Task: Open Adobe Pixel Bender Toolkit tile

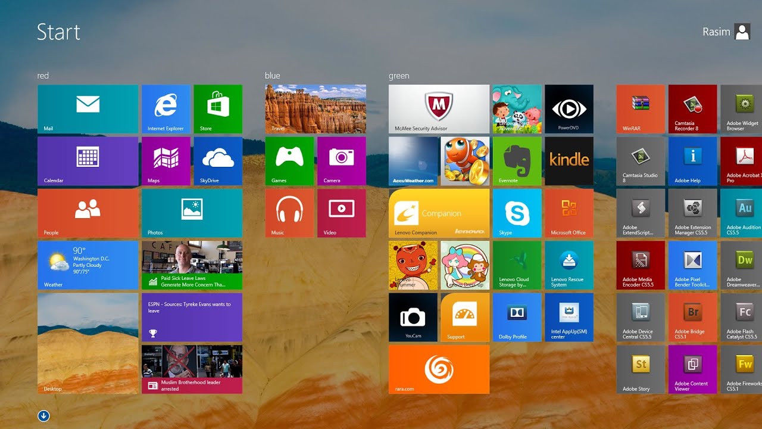Action: (x=693, y=265)
